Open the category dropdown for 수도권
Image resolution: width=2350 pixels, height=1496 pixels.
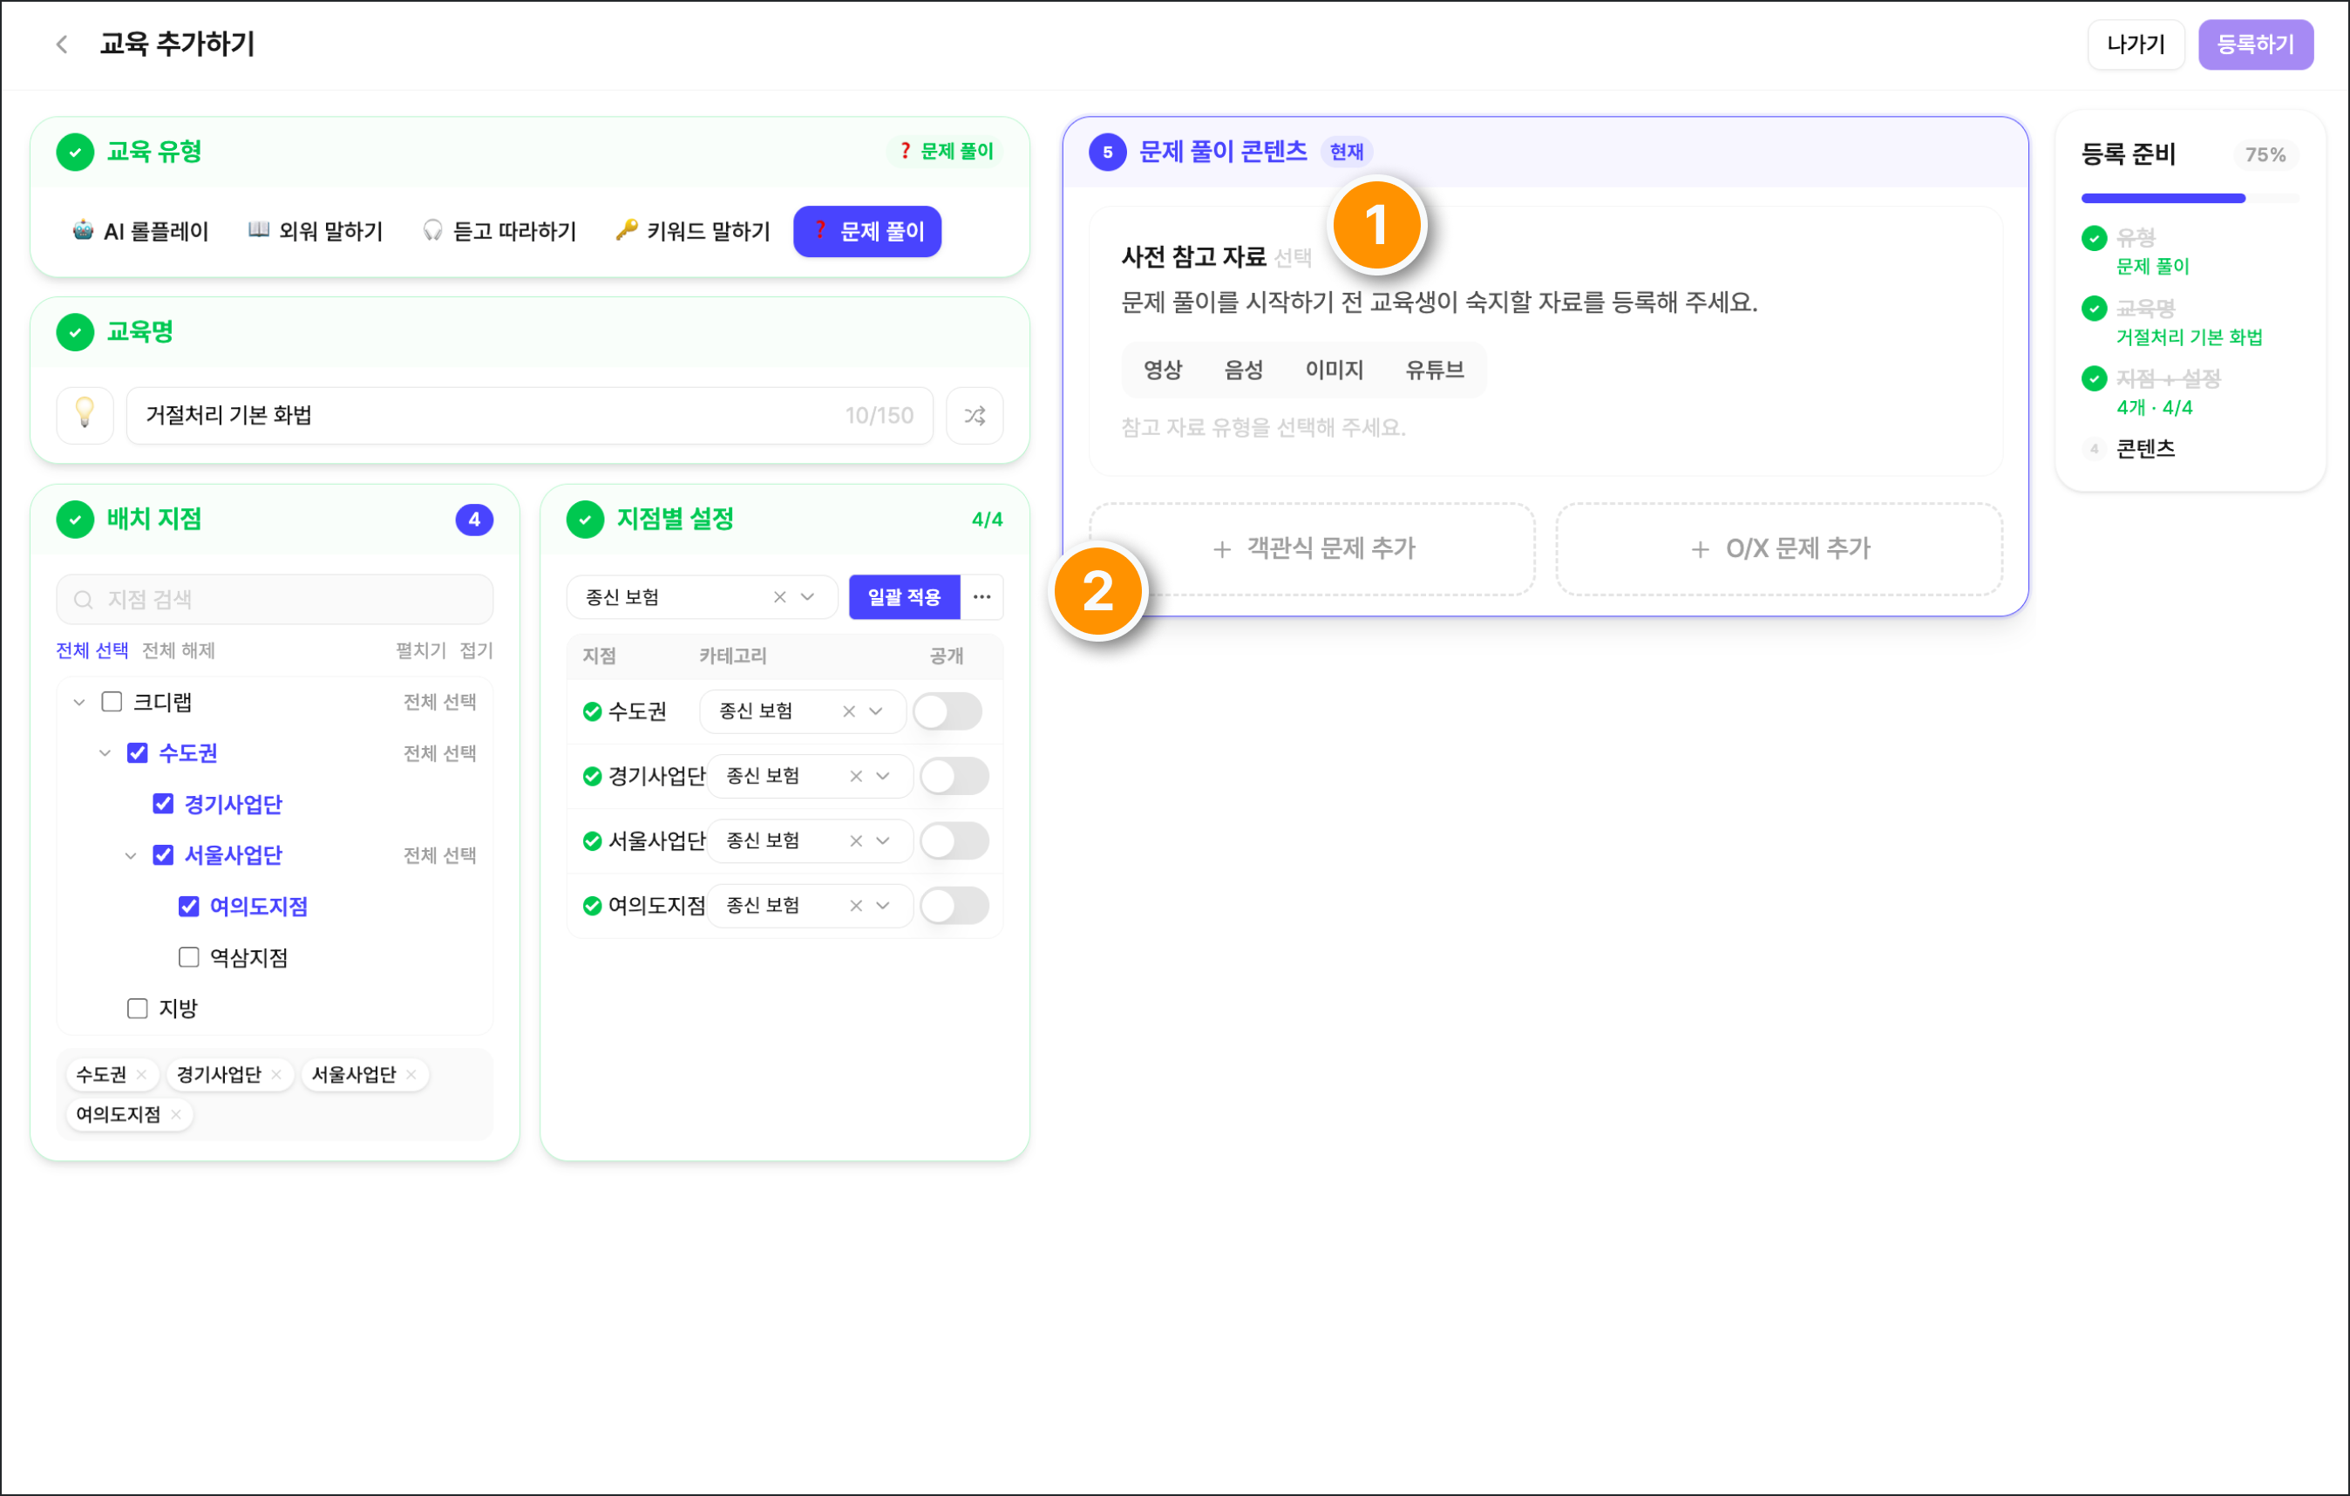[x=875, y=711]
